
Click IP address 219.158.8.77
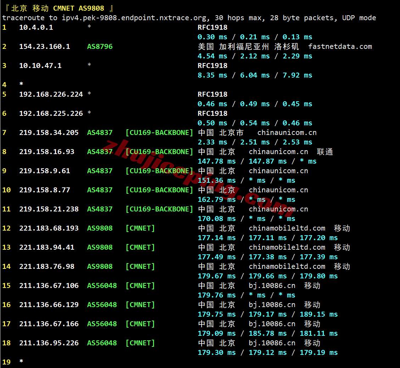(45, 190)
